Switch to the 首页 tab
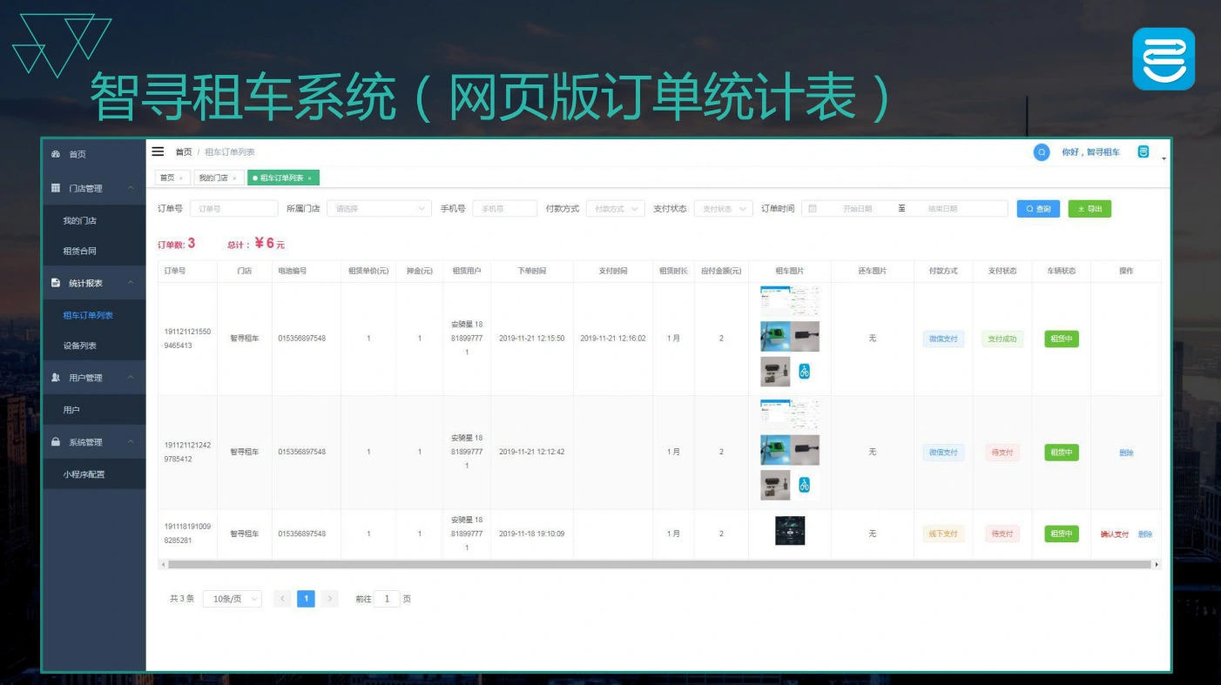The width and height of the screenshot is (1221, 685). click(166, 178)
